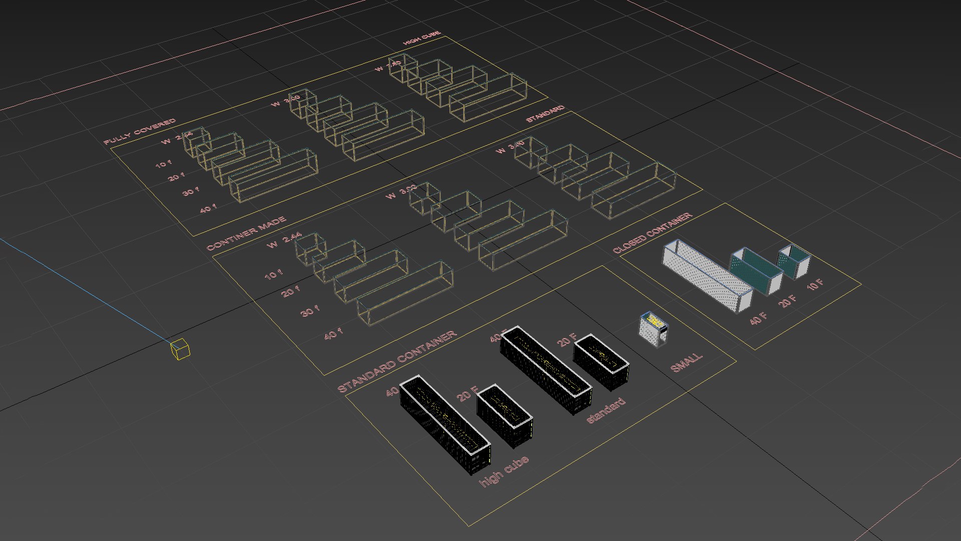Click the FULLY COVERED text label

[x=140, y=131]
